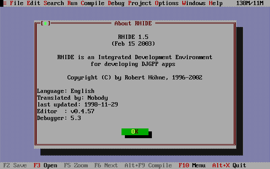
Task: Open the Help menu
Action: point(216,3)
